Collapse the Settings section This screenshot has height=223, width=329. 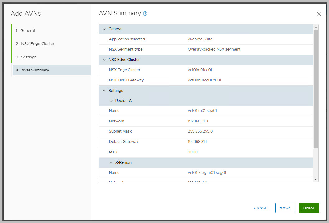pos(104,91)
